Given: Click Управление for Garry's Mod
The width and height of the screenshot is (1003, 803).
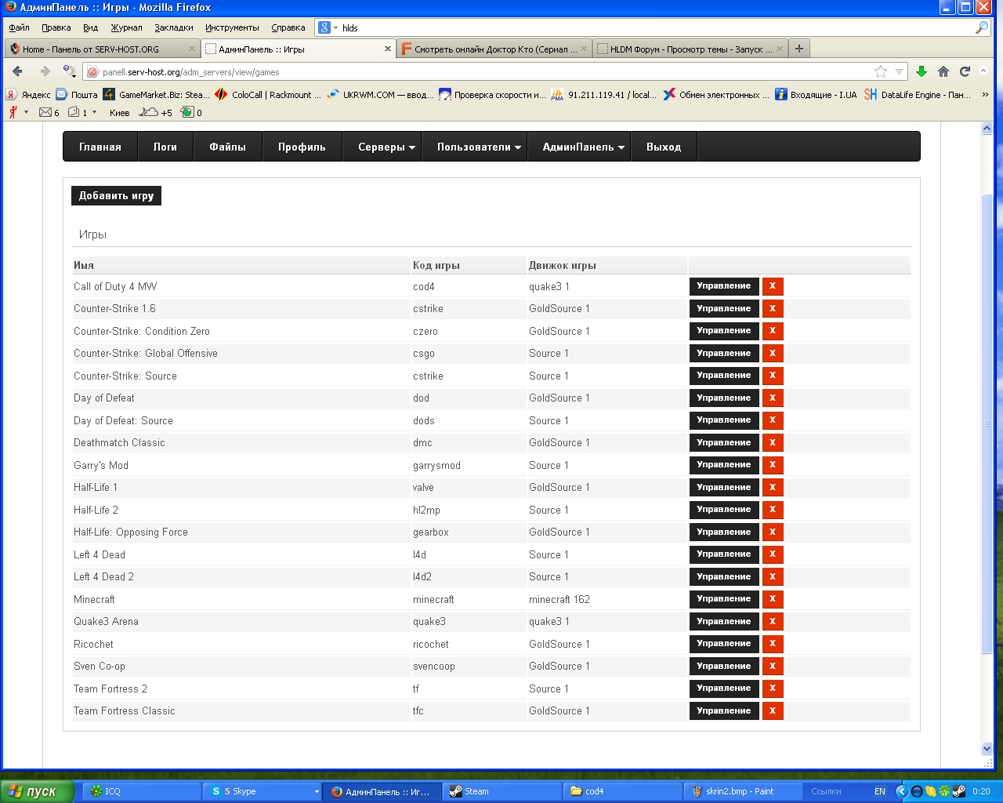Looking at the screenshot, I should coord(723,465).
